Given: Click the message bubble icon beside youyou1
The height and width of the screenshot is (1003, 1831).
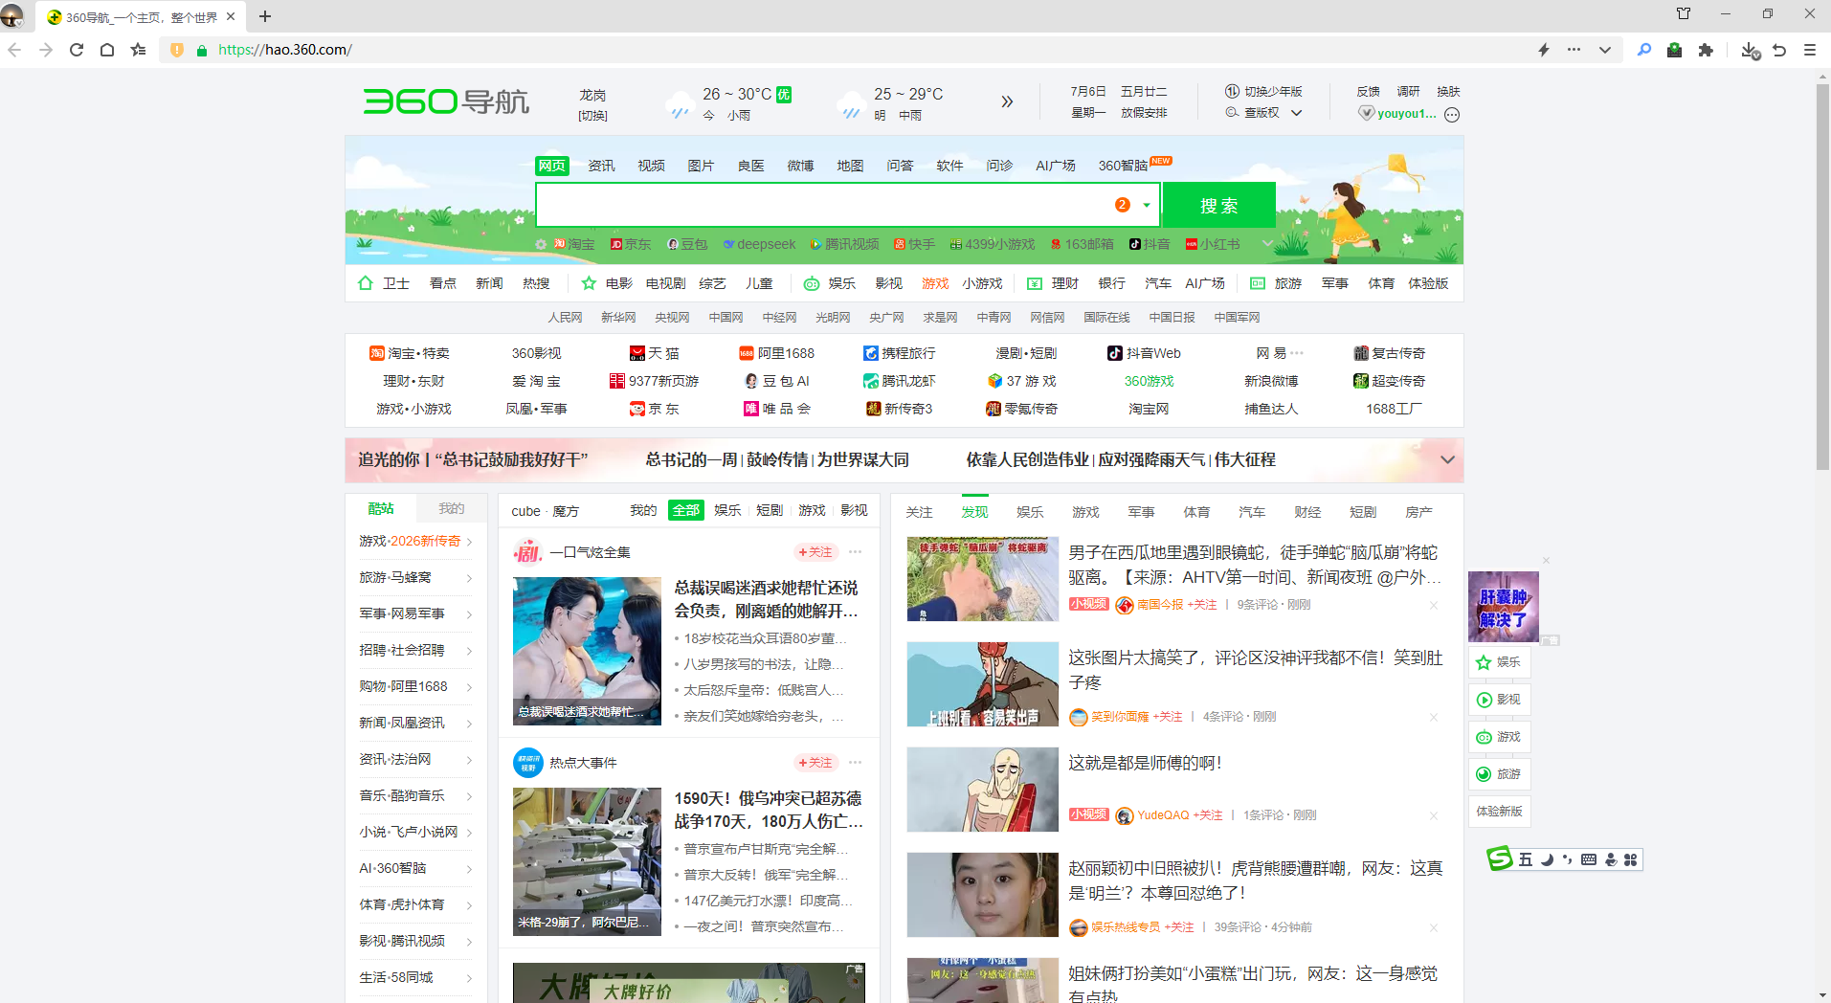Looking at the screenshot, I should 1452,115.
